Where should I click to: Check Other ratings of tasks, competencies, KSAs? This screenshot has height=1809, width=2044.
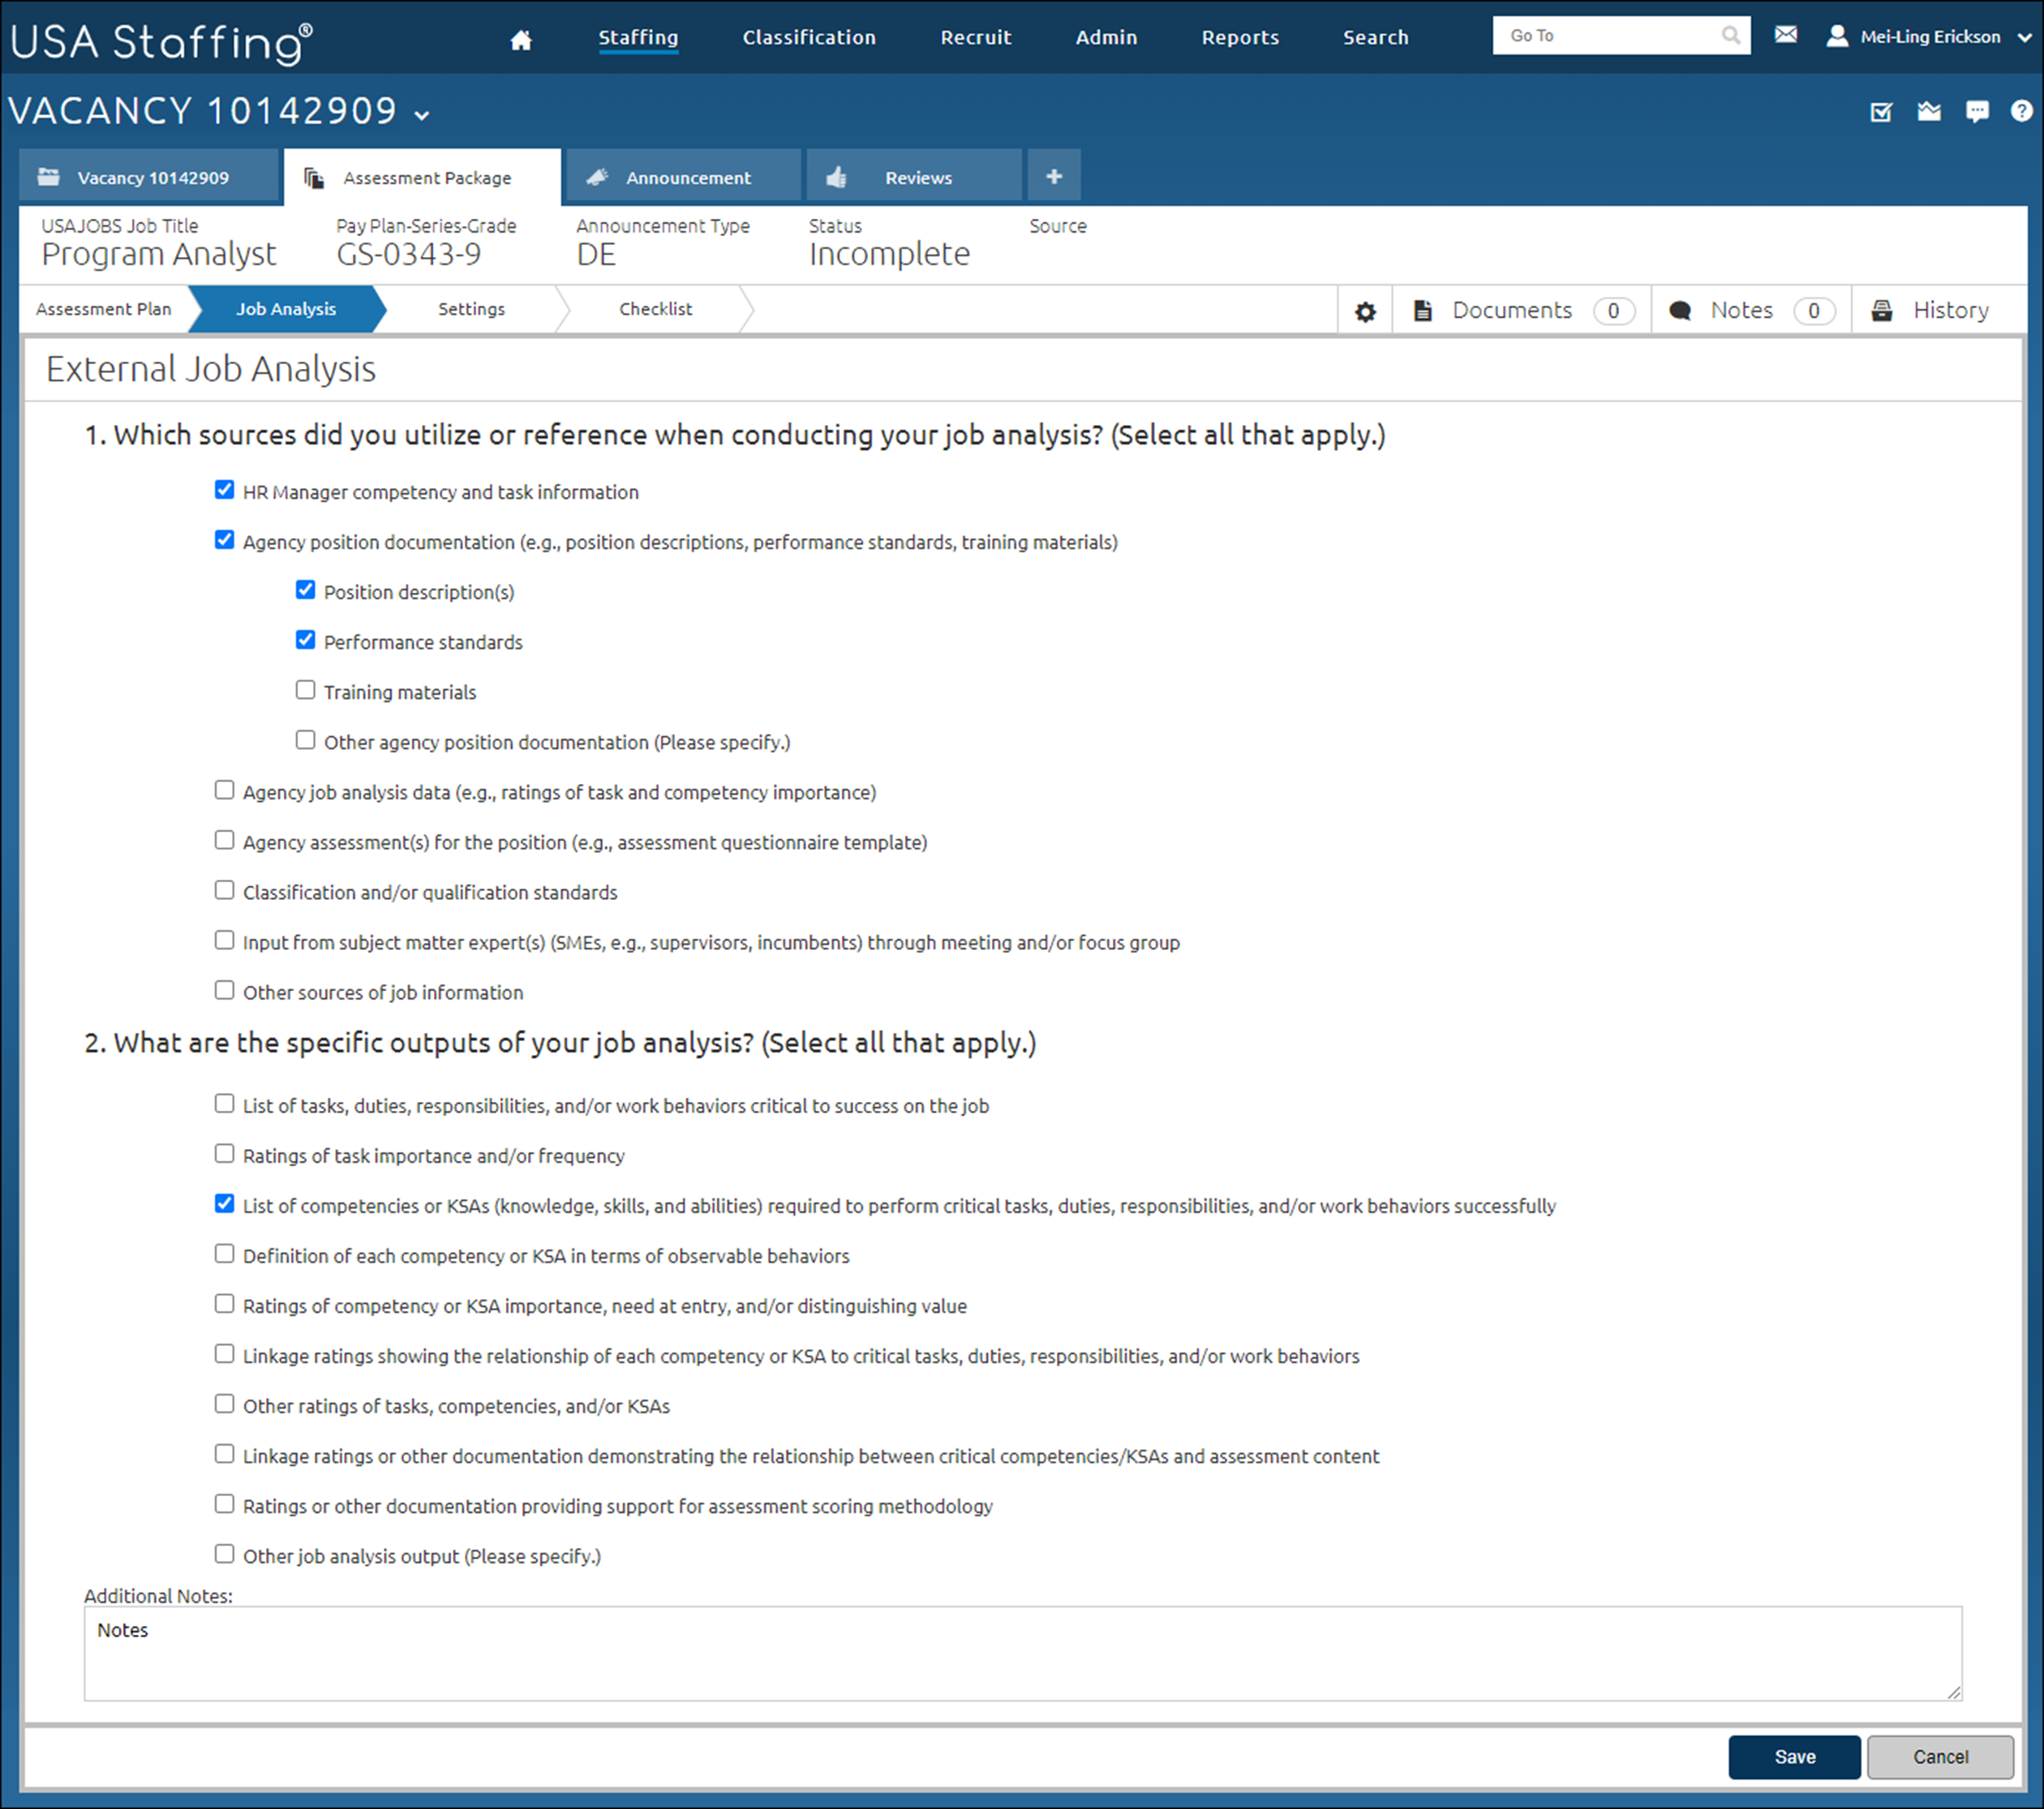coord(224,1404)
